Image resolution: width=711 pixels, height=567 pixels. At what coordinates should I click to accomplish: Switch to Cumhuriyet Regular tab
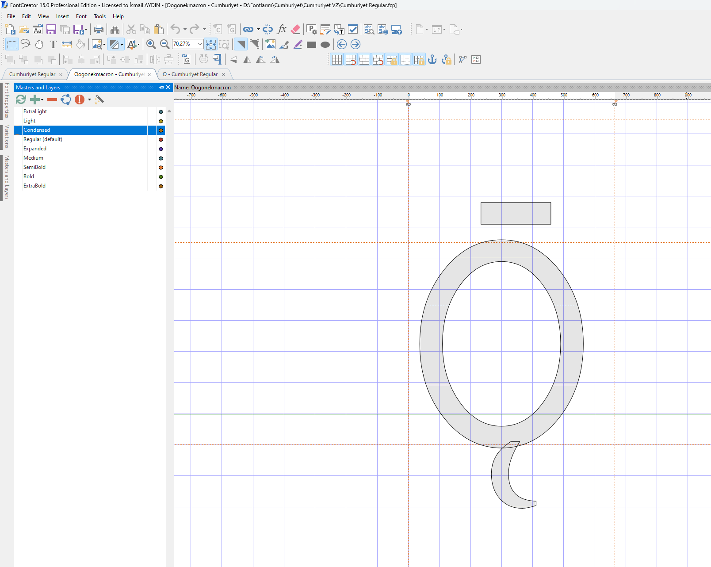click(32, 74)
